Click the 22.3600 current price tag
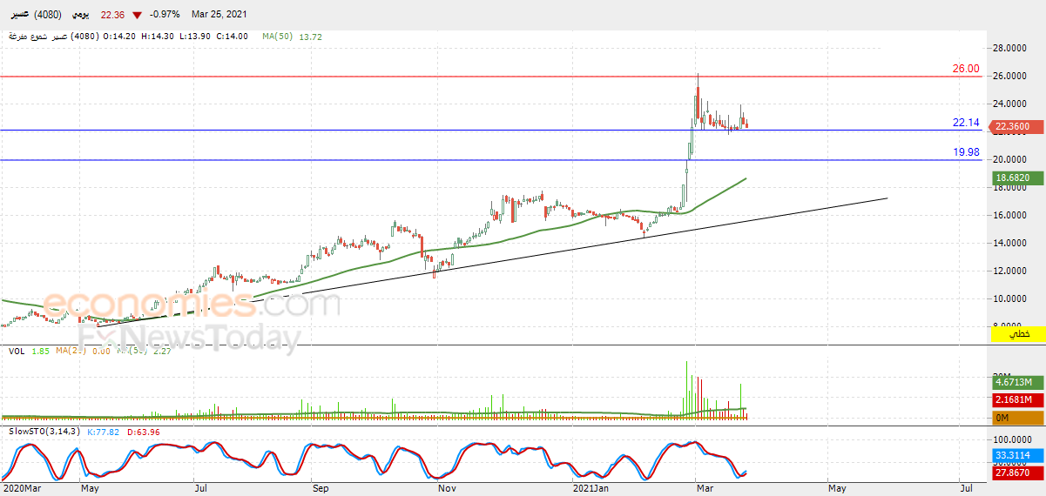This screenshot has width=1046, height=496. click(x=1013, y=127)
